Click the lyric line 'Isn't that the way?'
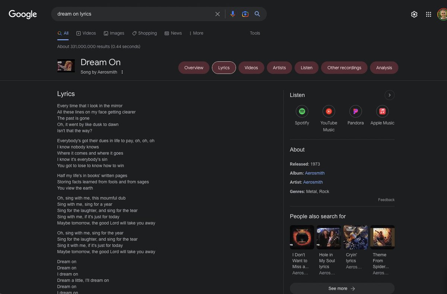The width and height of the screenshot is (447, 294). 74,131
